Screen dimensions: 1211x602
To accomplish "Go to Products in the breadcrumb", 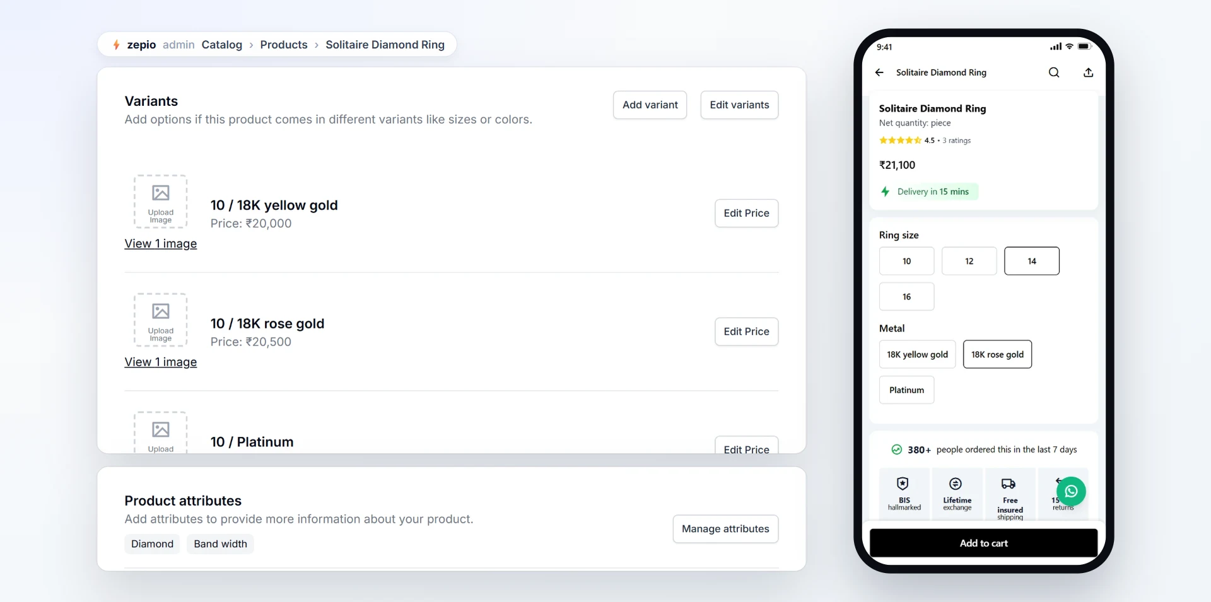I will point(284,45).
